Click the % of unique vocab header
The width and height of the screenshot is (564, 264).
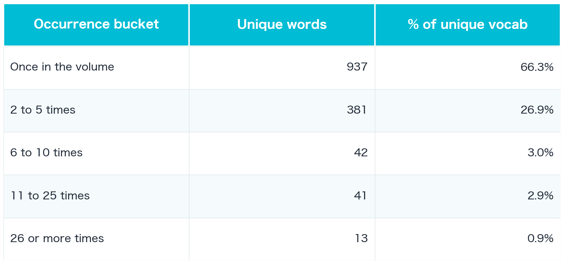point(467,24)
